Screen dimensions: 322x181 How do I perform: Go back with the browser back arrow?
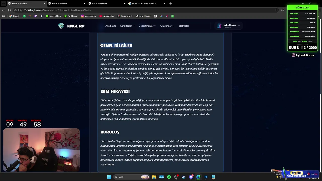tap(3, 10)
